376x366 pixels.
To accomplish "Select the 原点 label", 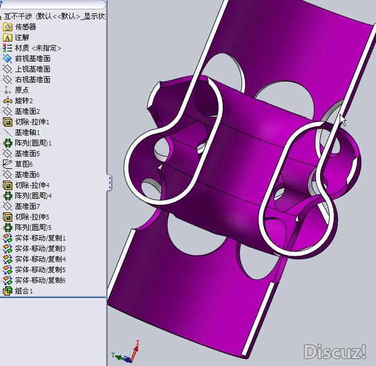I will tap(22, 90).
